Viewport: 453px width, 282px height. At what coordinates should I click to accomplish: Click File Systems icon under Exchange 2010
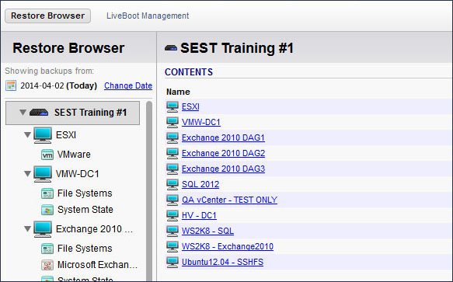pos(47,249)
